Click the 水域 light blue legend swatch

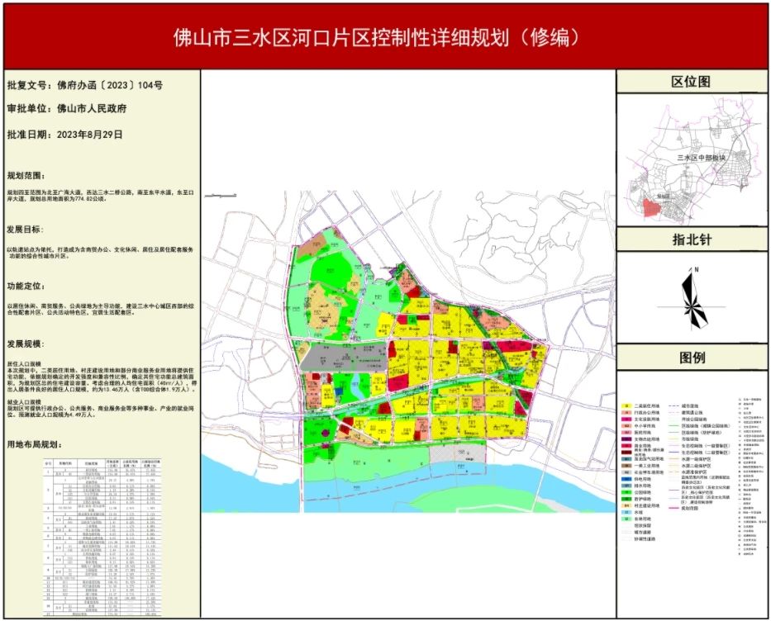(x=626, y=510)
